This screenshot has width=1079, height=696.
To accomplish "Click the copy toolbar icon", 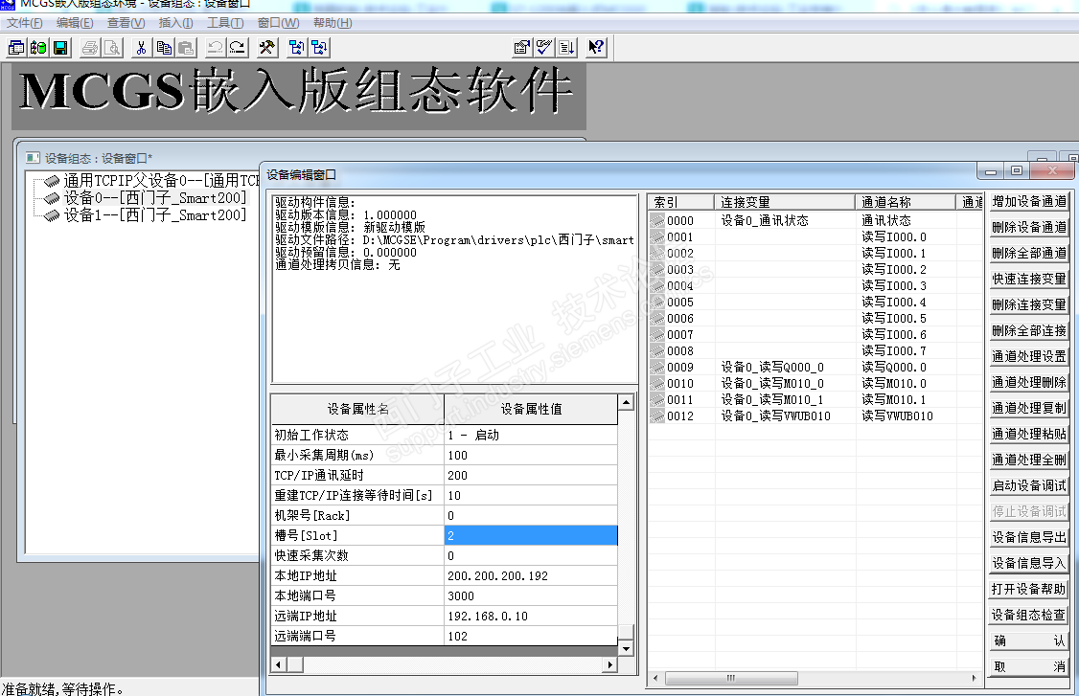I will pos(164,48).
